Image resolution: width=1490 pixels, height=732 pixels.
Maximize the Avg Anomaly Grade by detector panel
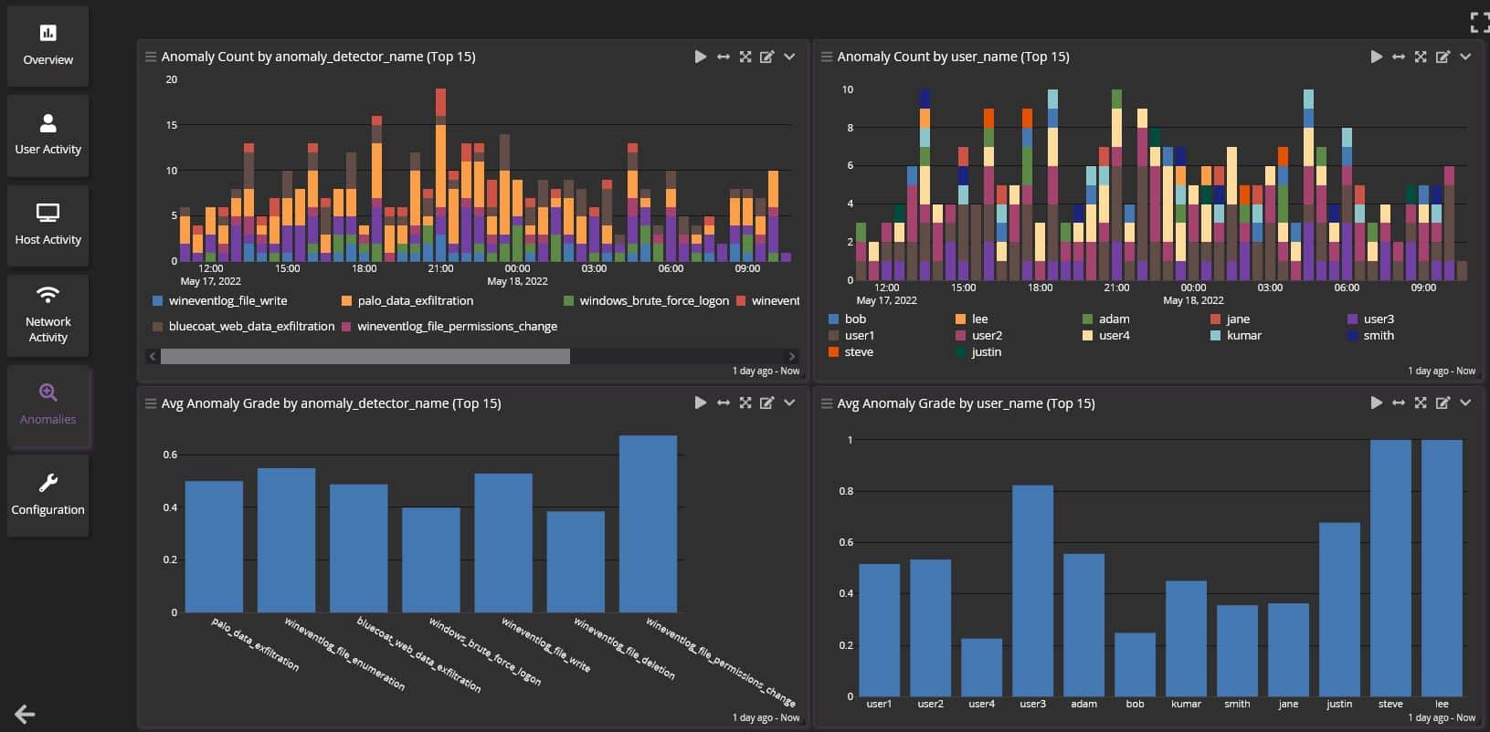745,403
